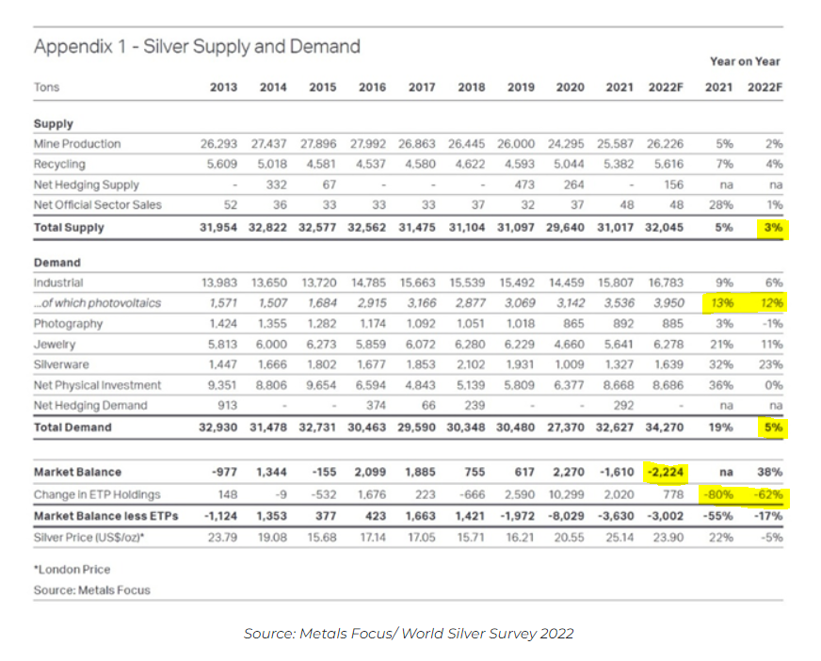Click highlighted -62% ETP Holdings value
This screenshot has height=661, width=821.
768,494
